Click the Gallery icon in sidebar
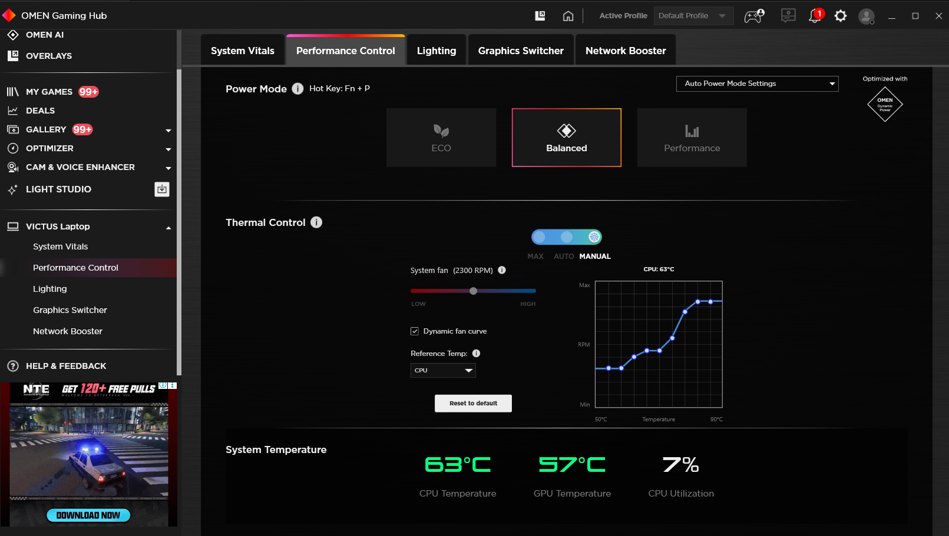949x536 pixels. tap(12, 129)
